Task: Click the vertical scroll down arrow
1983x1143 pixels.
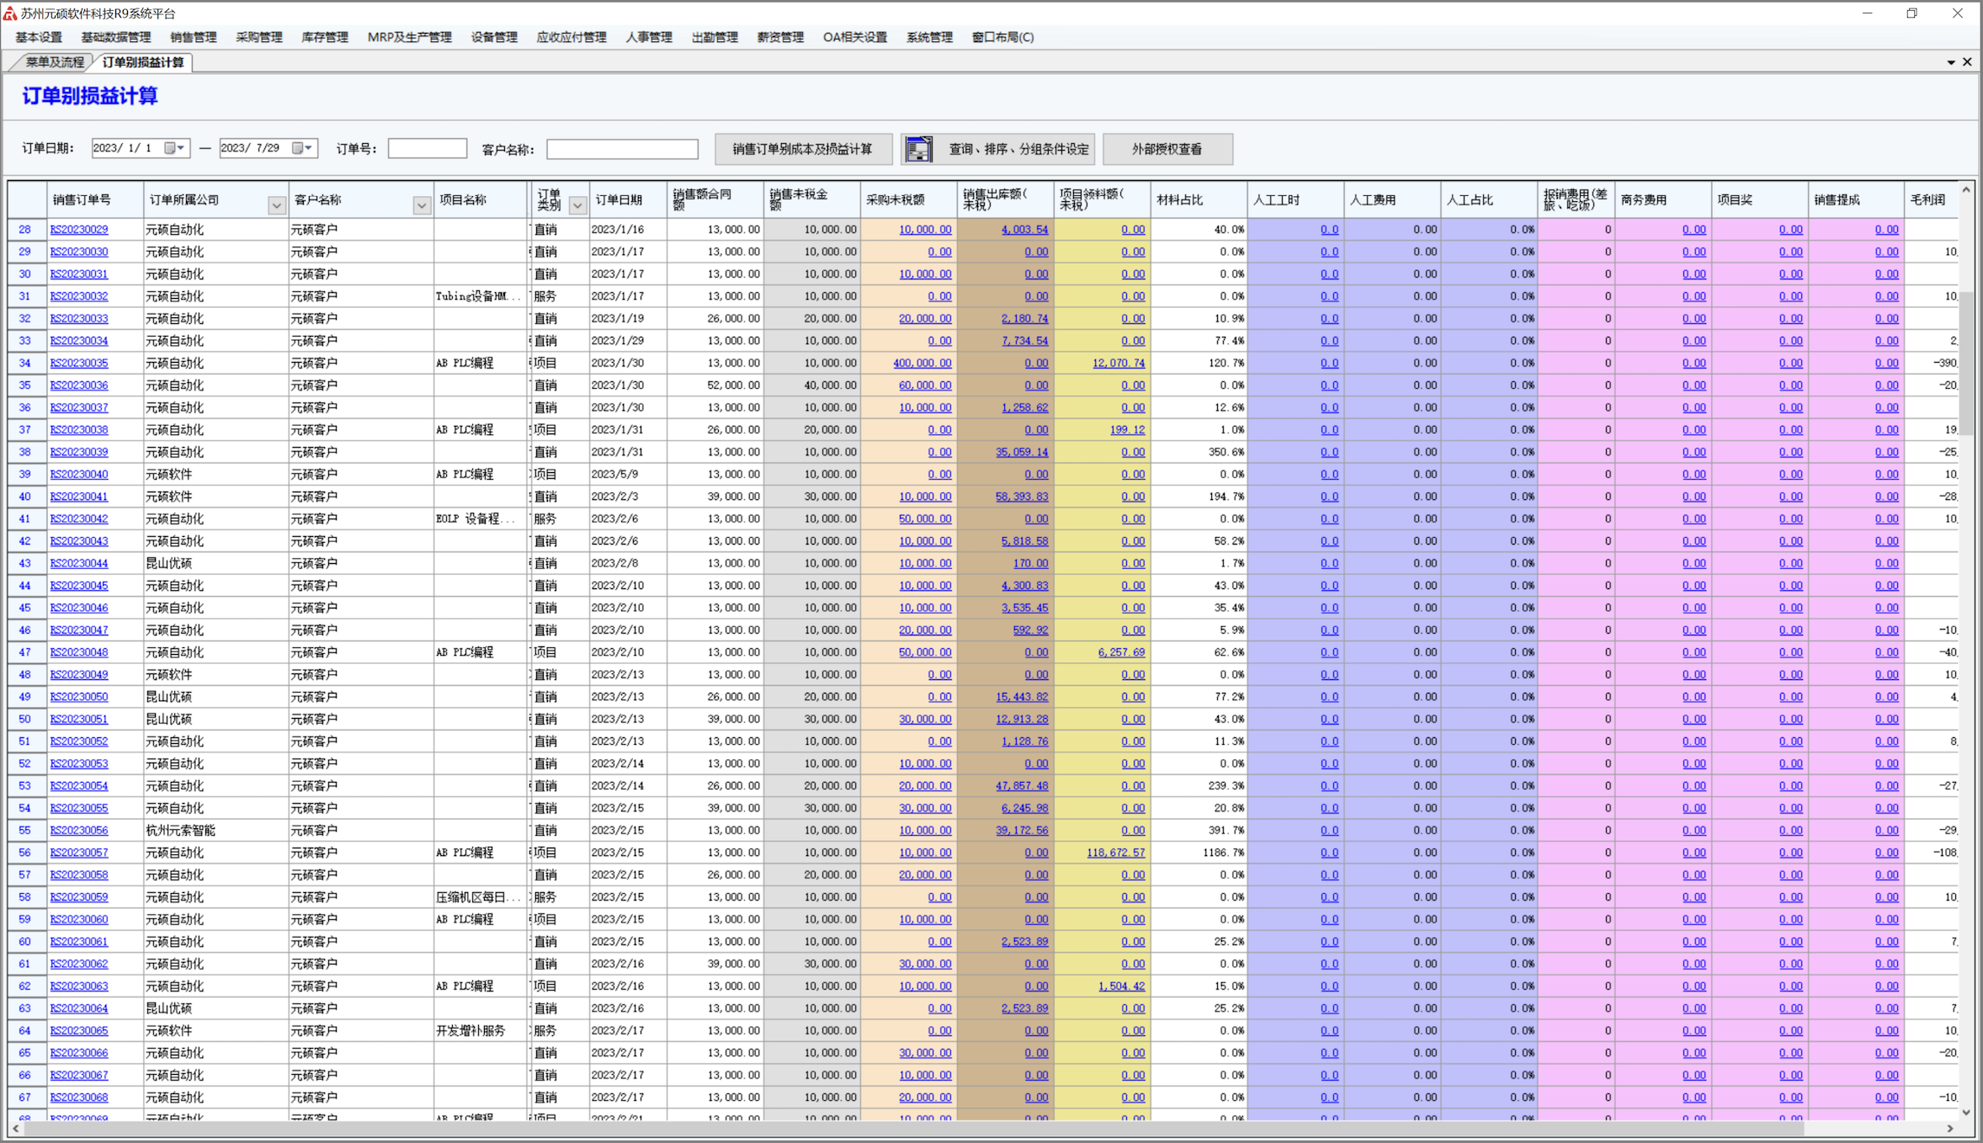Action: [x=1966, y=1113]
